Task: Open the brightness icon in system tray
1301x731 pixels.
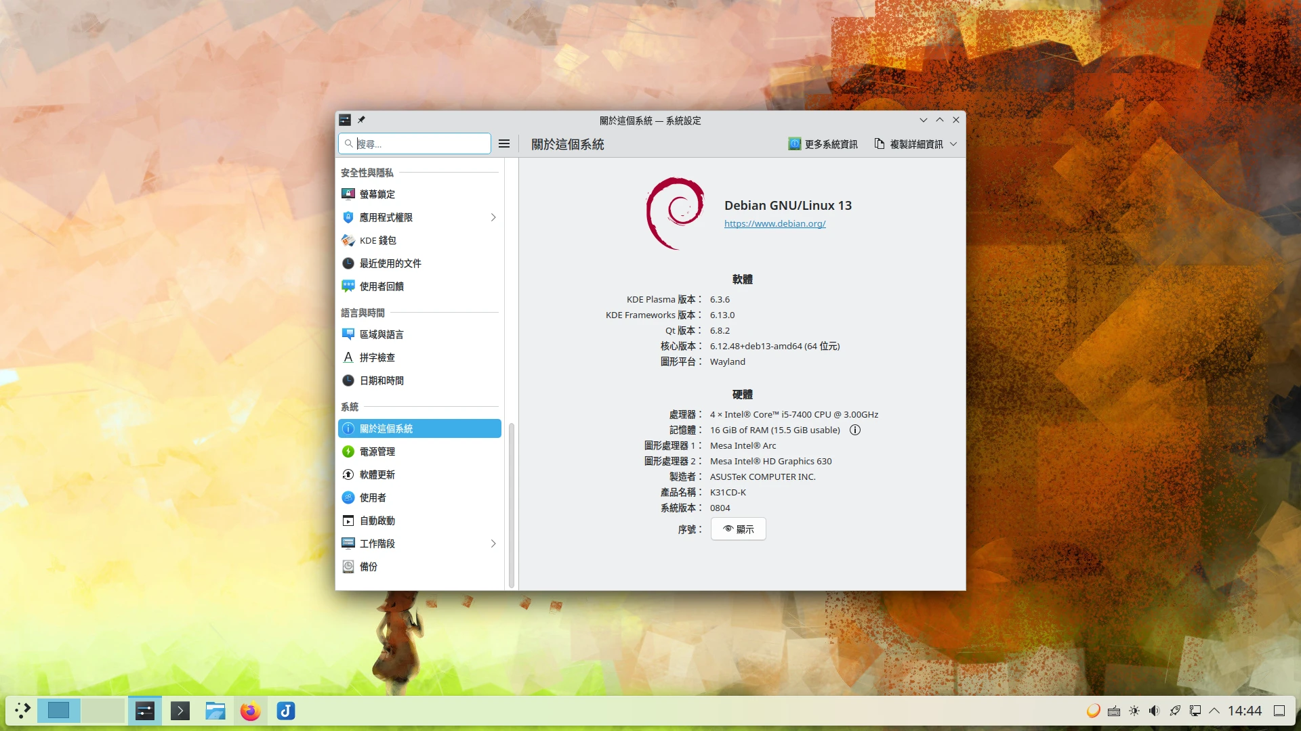Action: pos(1134,711)
